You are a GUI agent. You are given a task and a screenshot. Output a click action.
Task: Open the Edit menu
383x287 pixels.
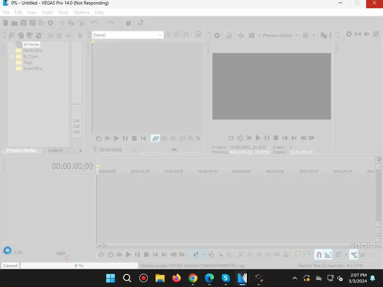(x=18, y=12)
